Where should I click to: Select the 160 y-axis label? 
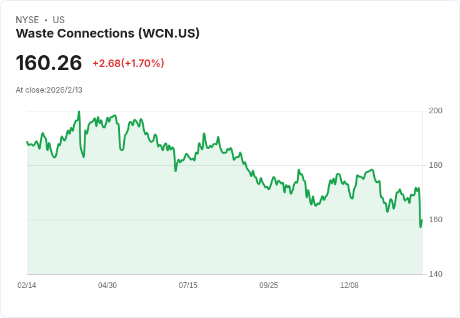(x=435, y=220)
